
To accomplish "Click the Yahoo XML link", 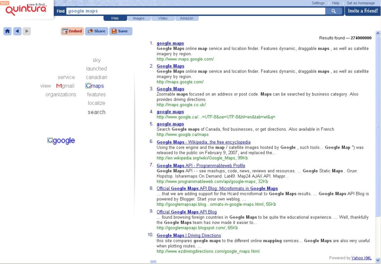I will [361, 258].
